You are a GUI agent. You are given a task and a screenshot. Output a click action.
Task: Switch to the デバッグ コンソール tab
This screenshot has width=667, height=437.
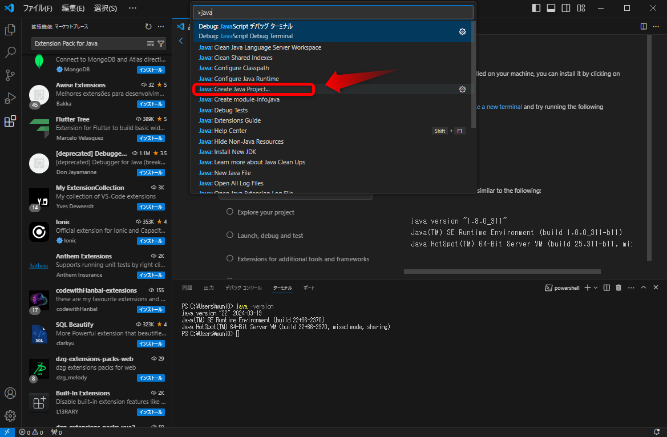244,288
